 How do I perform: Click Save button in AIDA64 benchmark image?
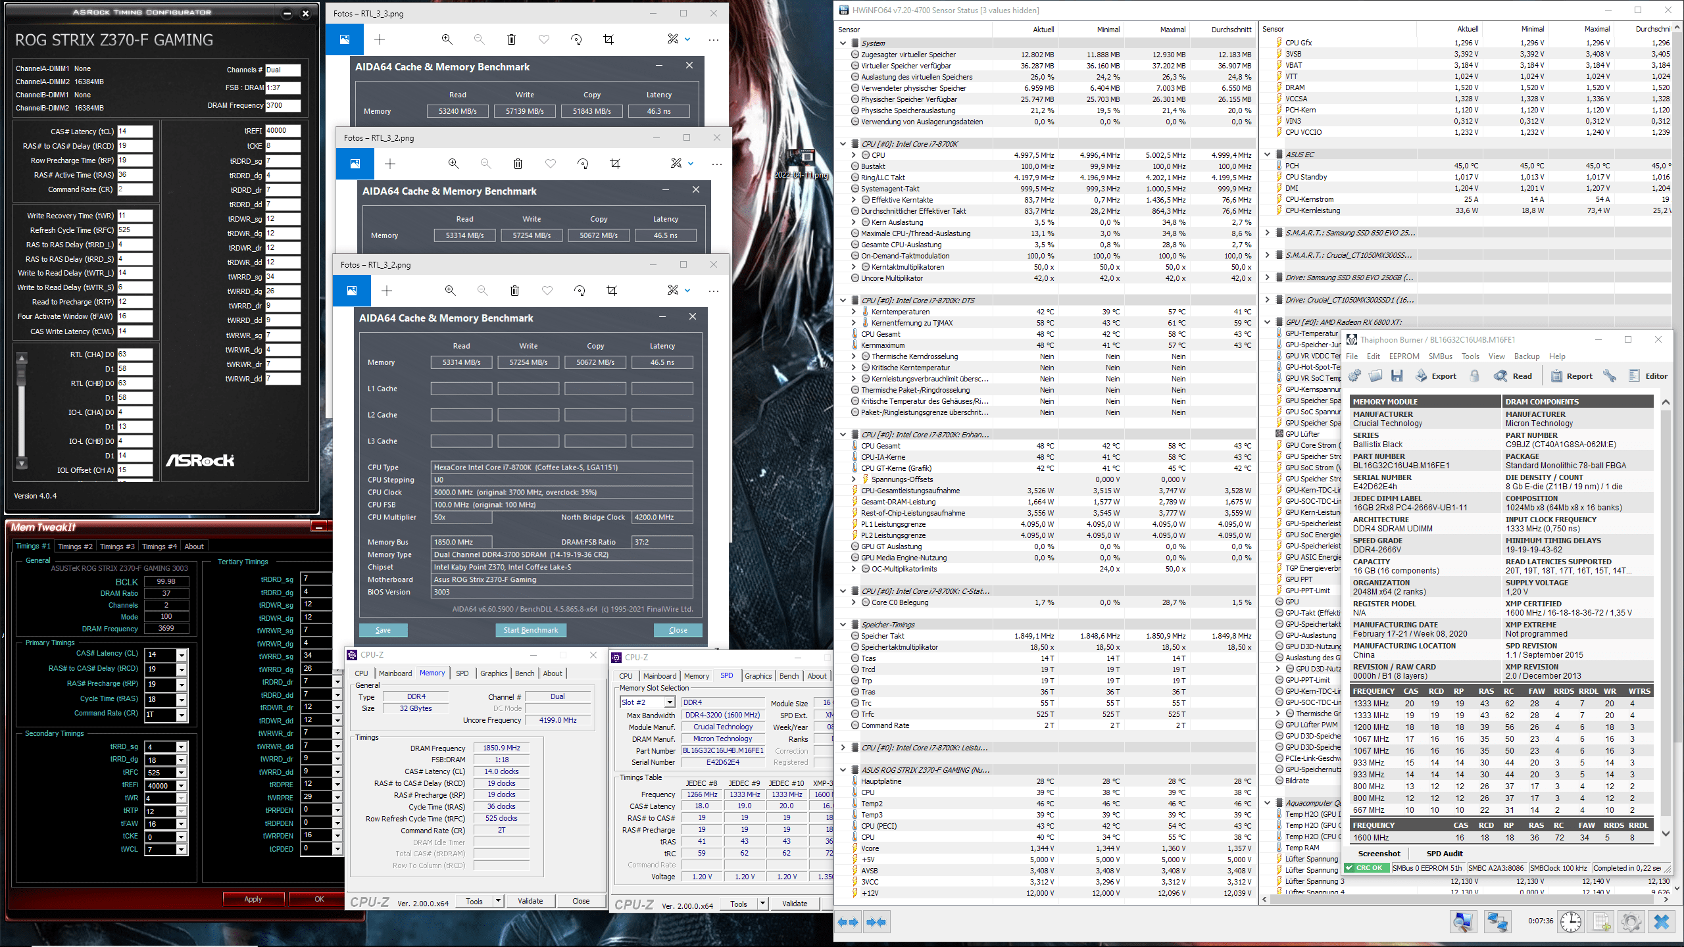tap(383, 630)
